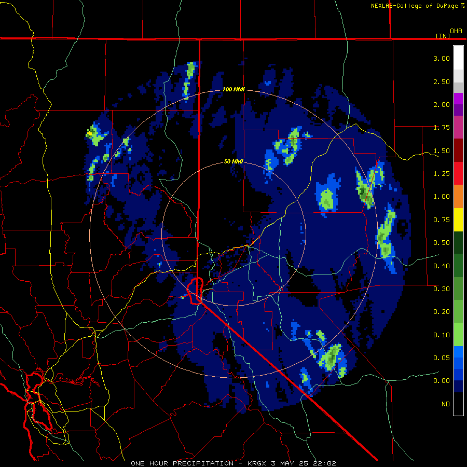This screenshot has width=467, height=467.
Task: Click the dark red 1.50 legend swatch
Action: tap(458, 150)
